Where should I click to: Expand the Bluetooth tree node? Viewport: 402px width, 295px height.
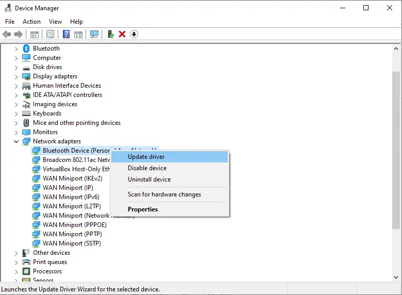pyautogui.click(x=16, y=49)
